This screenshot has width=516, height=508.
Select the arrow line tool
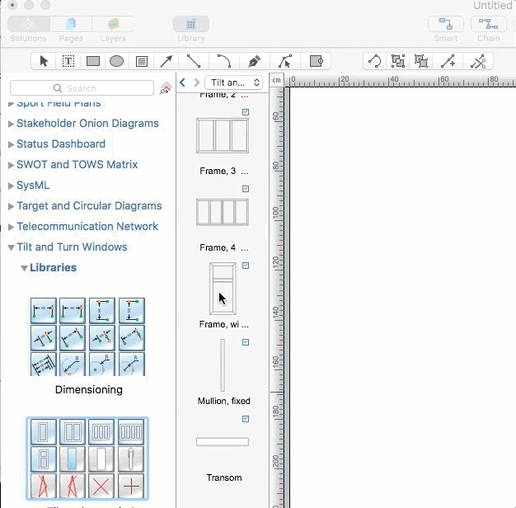(167, 61)
